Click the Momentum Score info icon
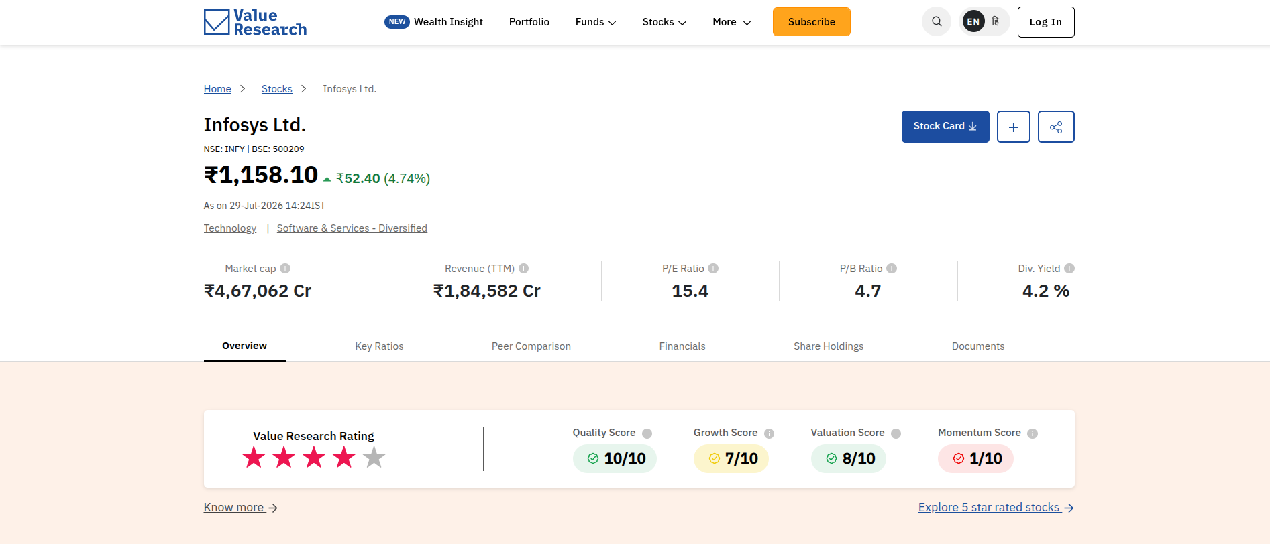The width and height of the screenshot is (1270, 544). click(1033, 433)
